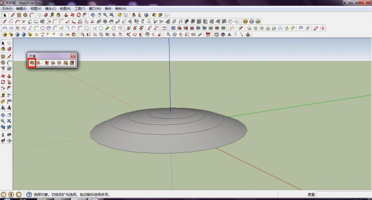Choose Pan hand in the left palette
This screenshot has height=200, width=372.
pos(9,115)
